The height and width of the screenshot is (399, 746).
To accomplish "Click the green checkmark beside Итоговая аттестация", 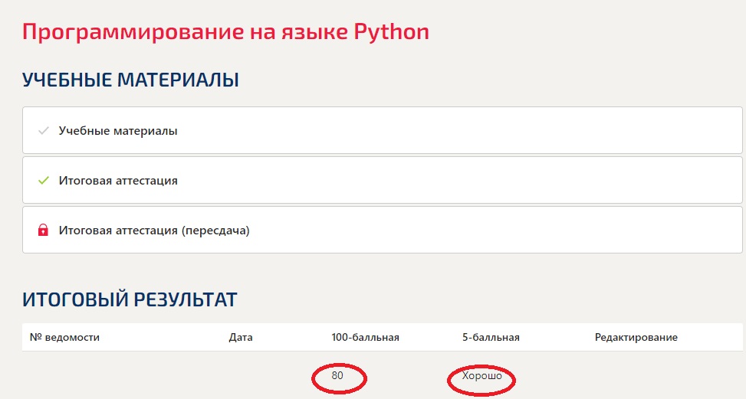I will [x=43, y=181].
